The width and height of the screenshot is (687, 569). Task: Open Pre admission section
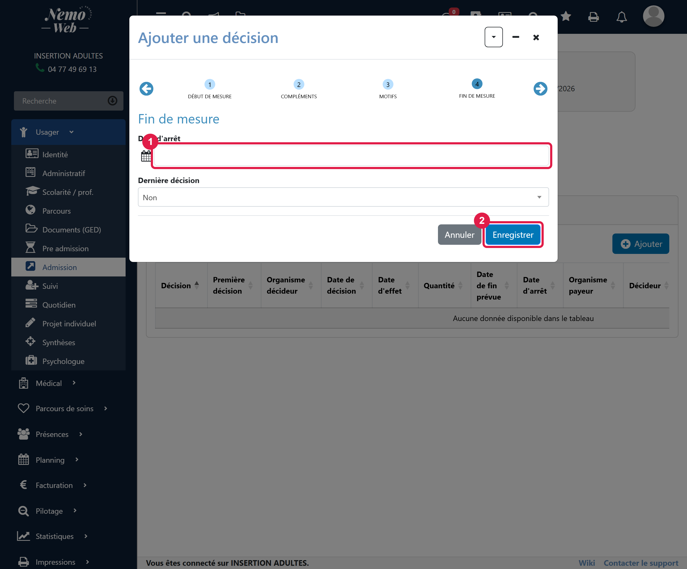(68, 248)
